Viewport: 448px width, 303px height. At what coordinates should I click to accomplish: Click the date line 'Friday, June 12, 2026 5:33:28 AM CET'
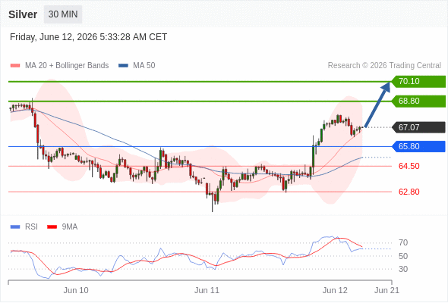pos(88,37)
